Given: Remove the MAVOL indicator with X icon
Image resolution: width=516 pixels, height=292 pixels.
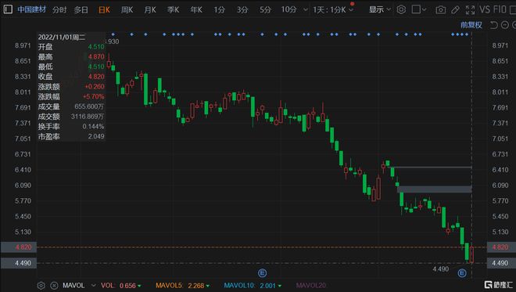Looking at the screenshot, I should coord(54,286).
